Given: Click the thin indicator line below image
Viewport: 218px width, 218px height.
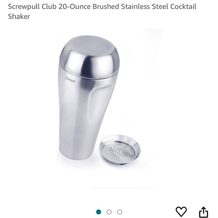Looking at the screenshot, I should tap(122, 188).
